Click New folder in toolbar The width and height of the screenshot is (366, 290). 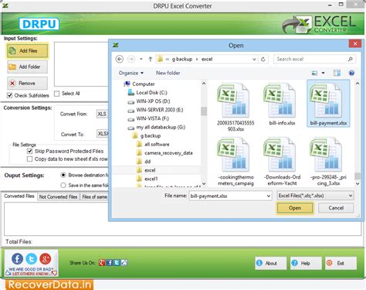click(x=168, y=73)
